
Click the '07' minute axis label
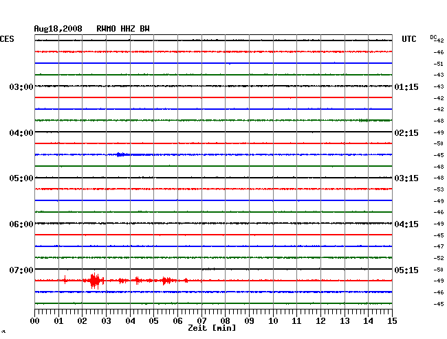coord(201,320)
